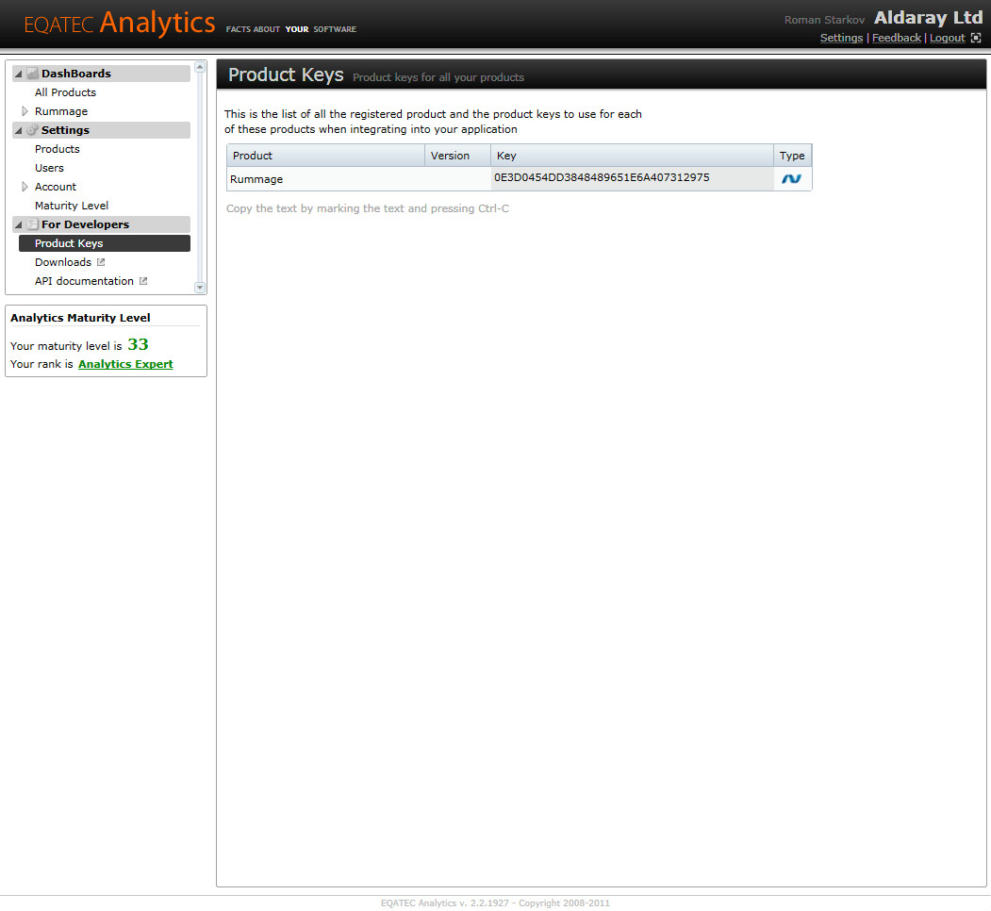This screenshot has width=991, height=911.
Task: Select Maturity Level in sidebar
Action: (x=72, y=206)
